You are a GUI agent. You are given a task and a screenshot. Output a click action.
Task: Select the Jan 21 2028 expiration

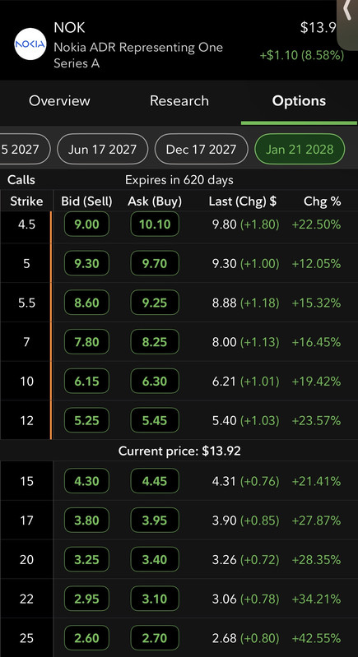coord(300,149)
